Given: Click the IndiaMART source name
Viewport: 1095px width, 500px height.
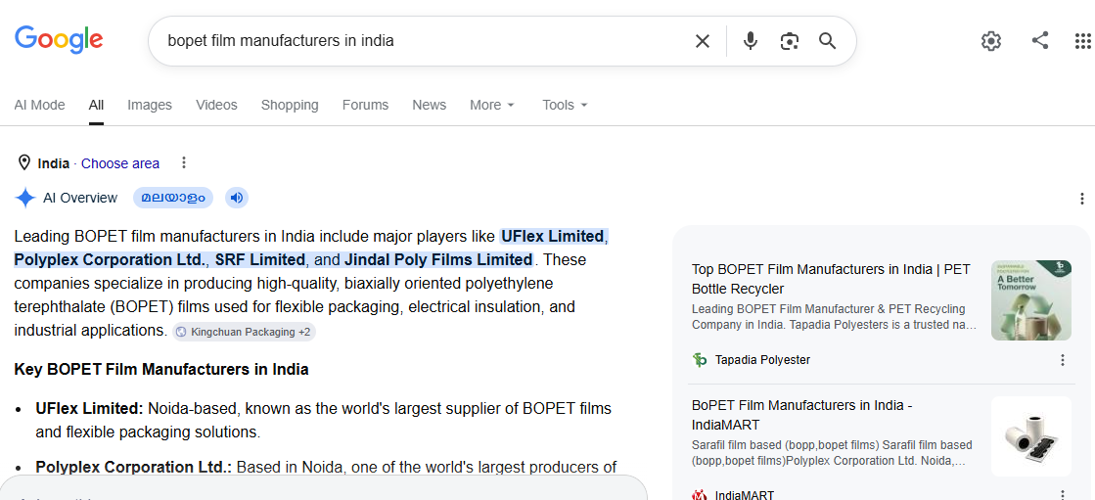Looking at the screenshot, I should 745,495.
